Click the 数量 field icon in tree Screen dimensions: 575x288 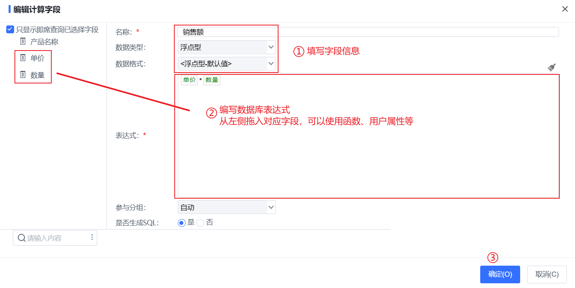(x=23, y=74)
